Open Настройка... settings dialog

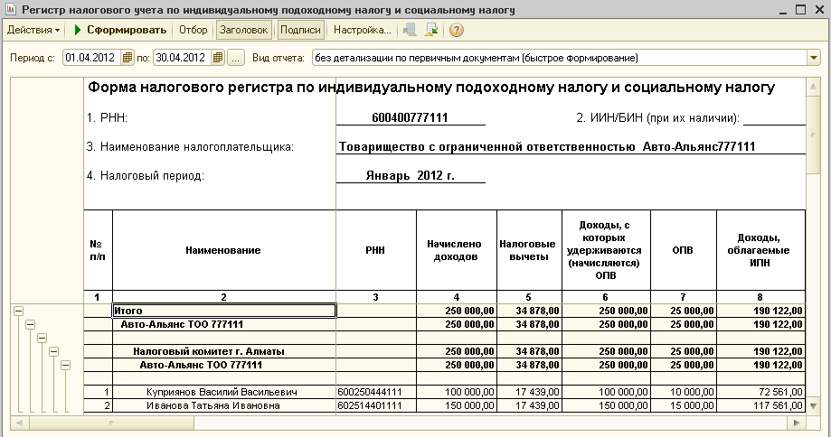[363, 30]
